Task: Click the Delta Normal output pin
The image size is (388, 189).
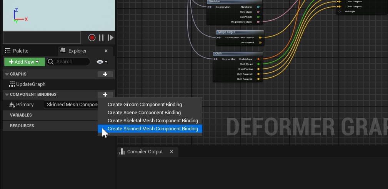Action: tap(260, 43)
